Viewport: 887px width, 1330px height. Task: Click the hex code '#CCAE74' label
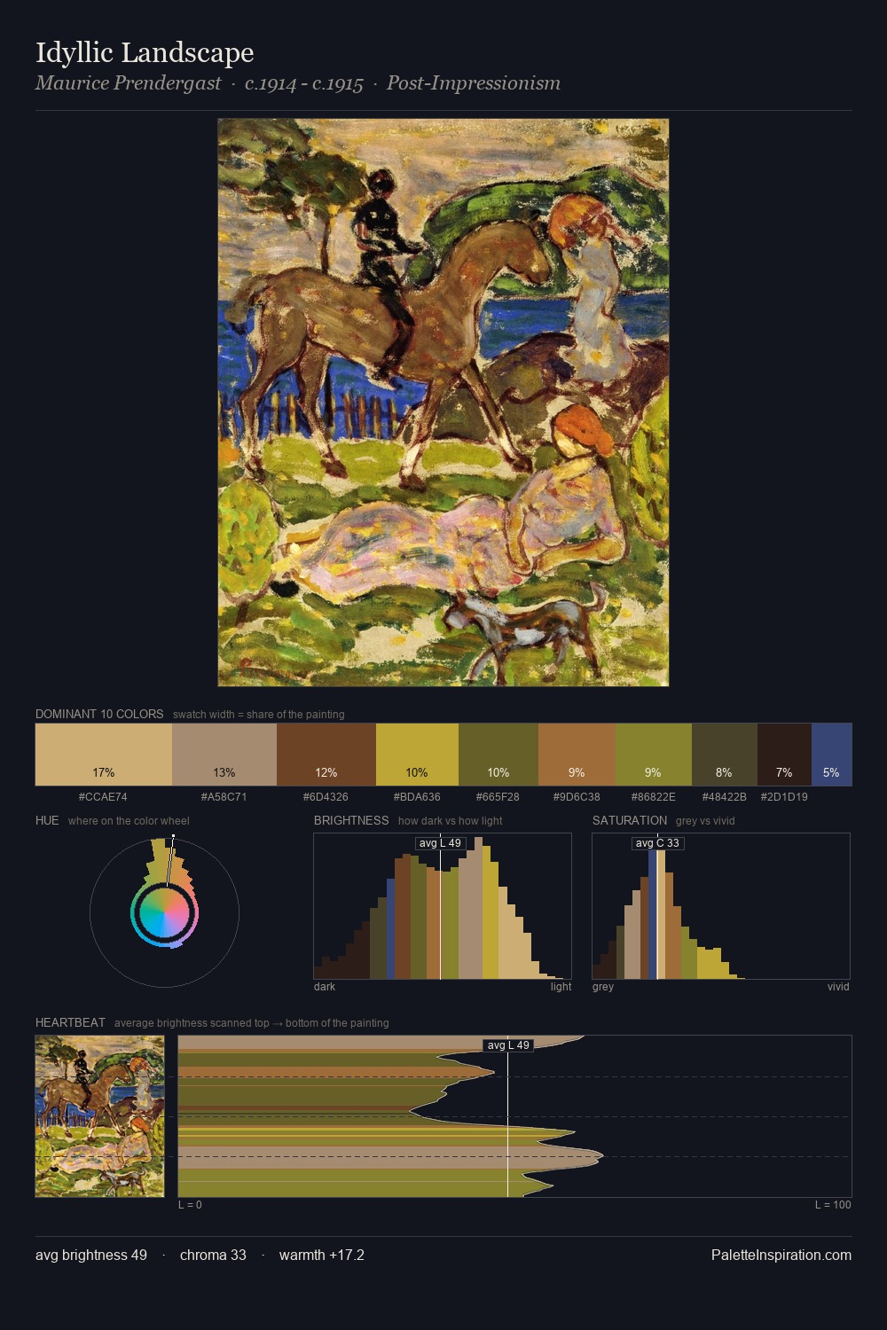pyautogui.click(x=103, y=797)
